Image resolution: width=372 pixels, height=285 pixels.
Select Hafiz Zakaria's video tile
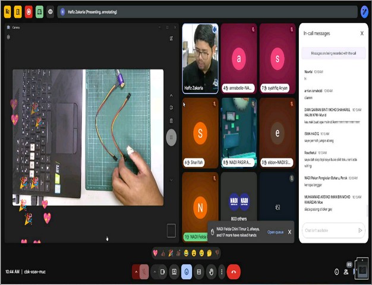199,58
